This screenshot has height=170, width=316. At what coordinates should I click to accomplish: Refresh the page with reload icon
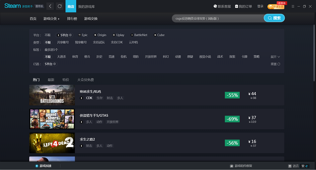pyautogui.click(x=60, y=6)
